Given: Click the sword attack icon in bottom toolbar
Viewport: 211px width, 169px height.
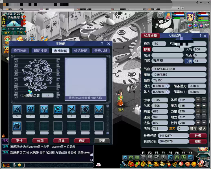Looking at the screenshot, I should pyautogui.click(x=124, y=164).
